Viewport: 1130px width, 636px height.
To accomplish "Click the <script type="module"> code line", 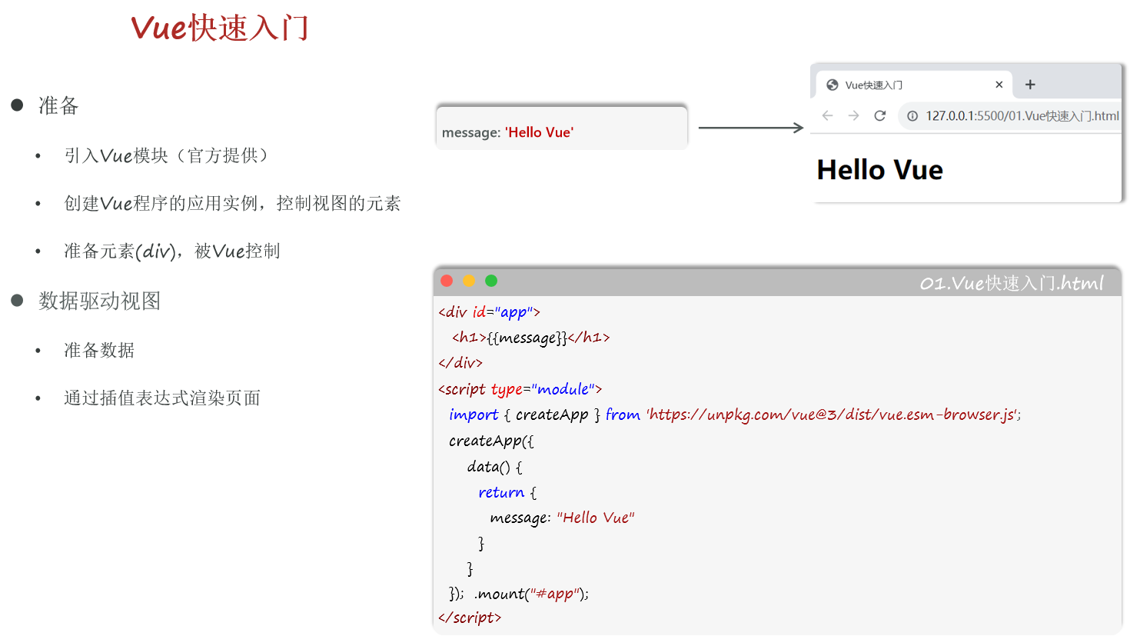I will tap(520, 389).
